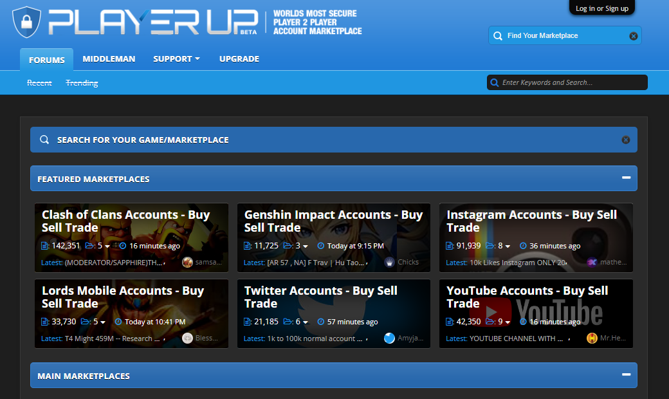This screenshot has height=399, width=669.
Task: Open latest thread '(MODERATOR/SAPPHIRE)TH...'
Action: point(113,263)
